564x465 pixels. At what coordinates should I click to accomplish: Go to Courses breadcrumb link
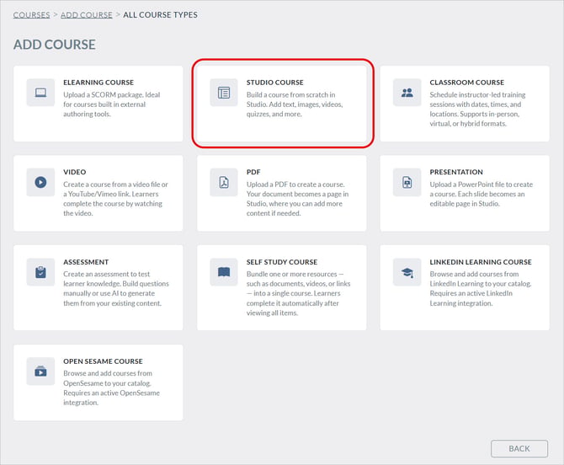(x=32, y=15)
